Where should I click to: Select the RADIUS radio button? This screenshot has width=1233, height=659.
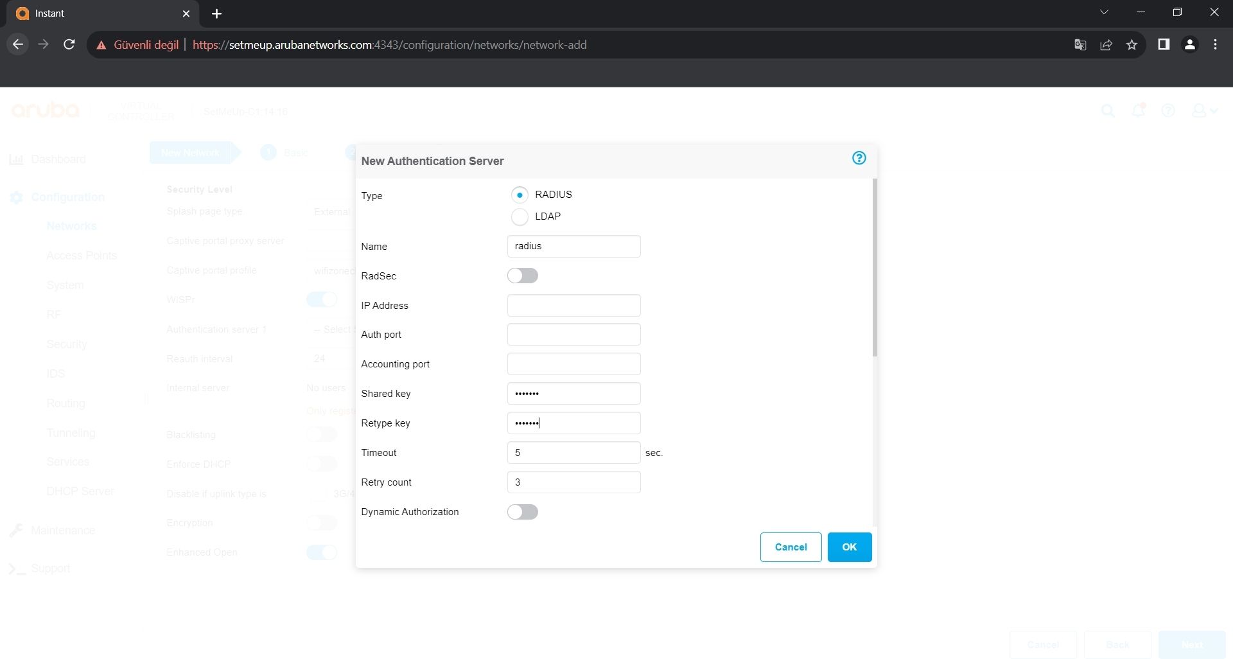pyautogui.click(x=520, y=195)
